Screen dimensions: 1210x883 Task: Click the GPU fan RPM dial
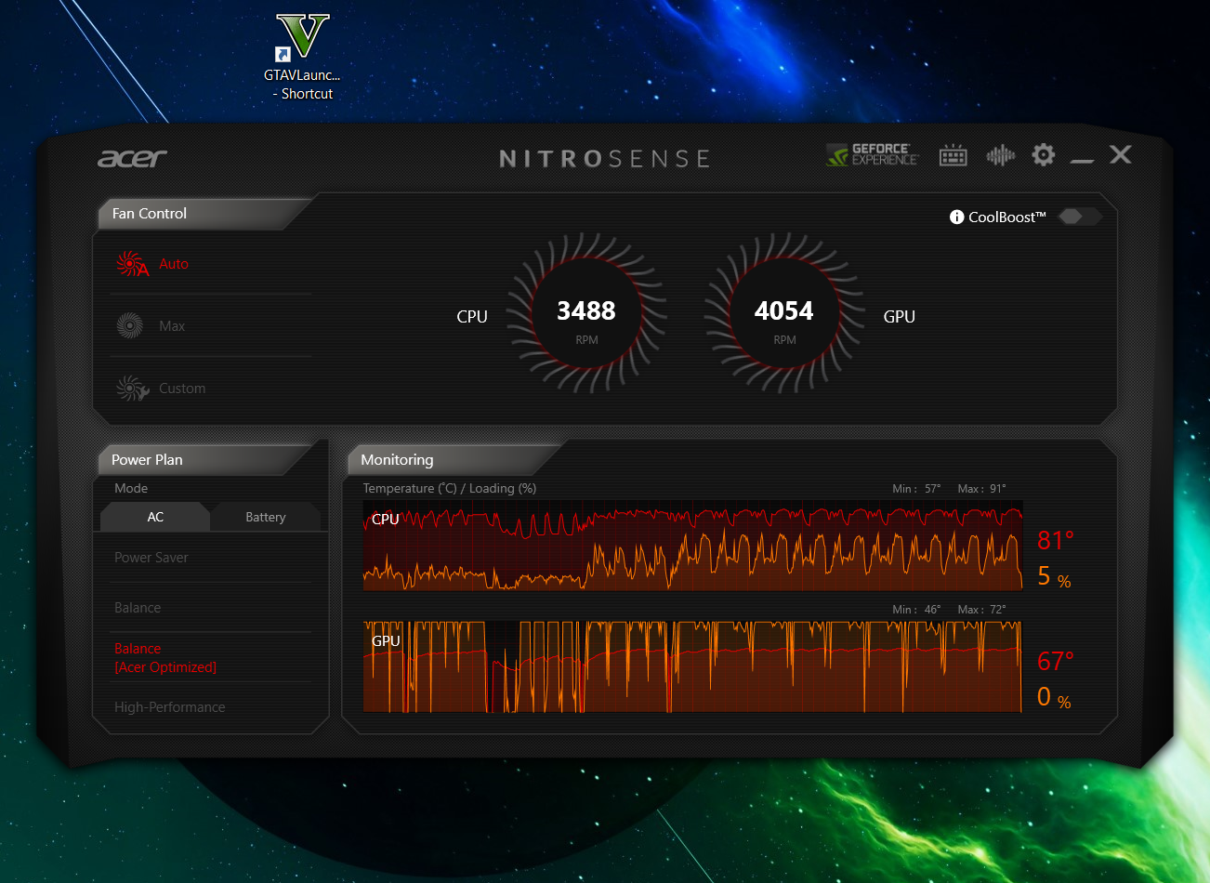784,314
